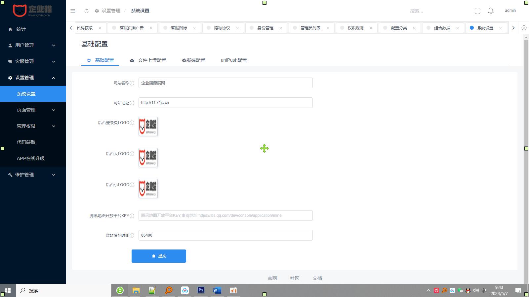Click the refresh page icon
This screenshot has width=529, height=297.
click(x=86, y=11)
